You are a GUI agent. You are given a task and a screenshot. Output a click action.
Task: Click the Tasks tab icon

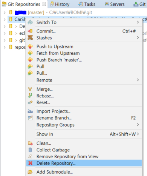point(81,4)
